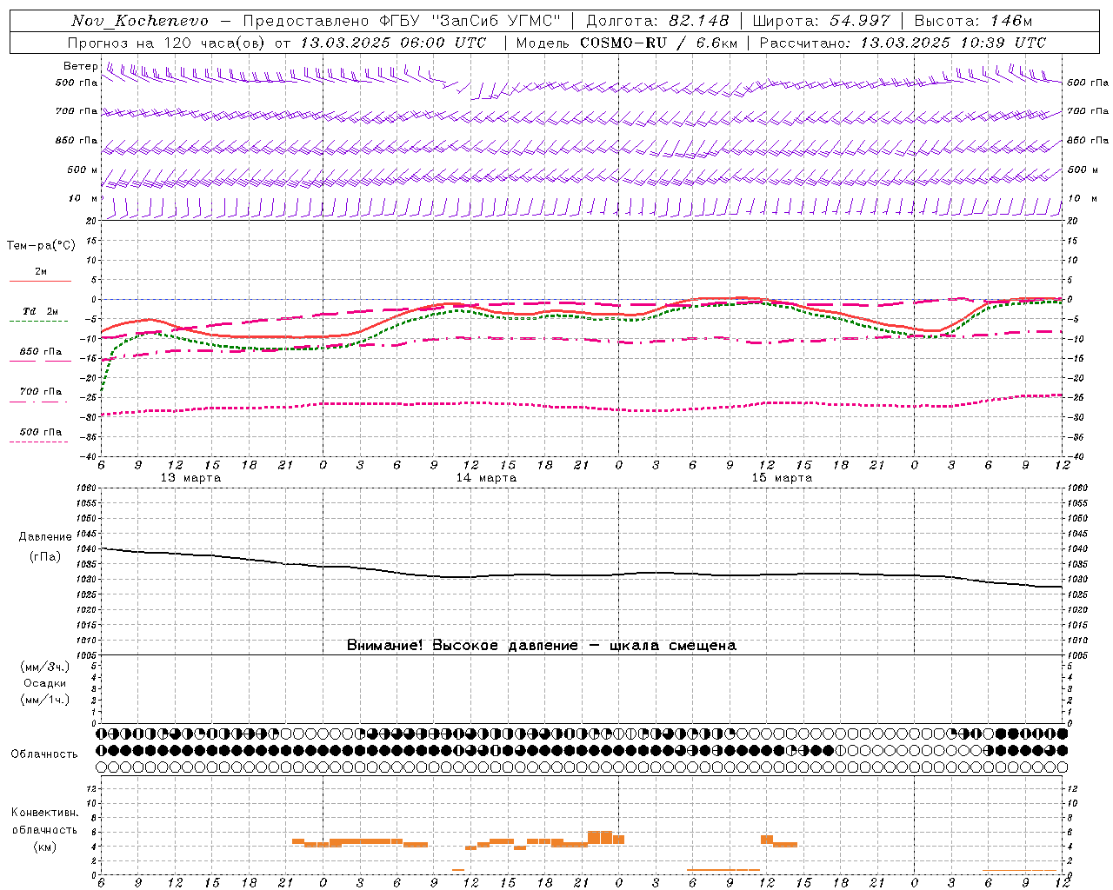The width and height of the screenshot is (1113, 890).
Task: Select the 13 марта date label
Action: click(x=190, y=478)
